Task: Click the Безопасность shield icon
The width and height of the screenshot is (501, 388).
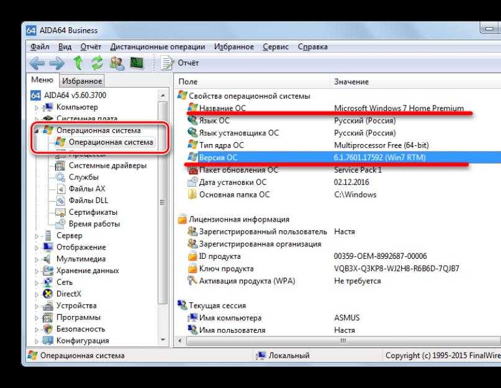Action: pyautogui.click(x=48, y=329)
